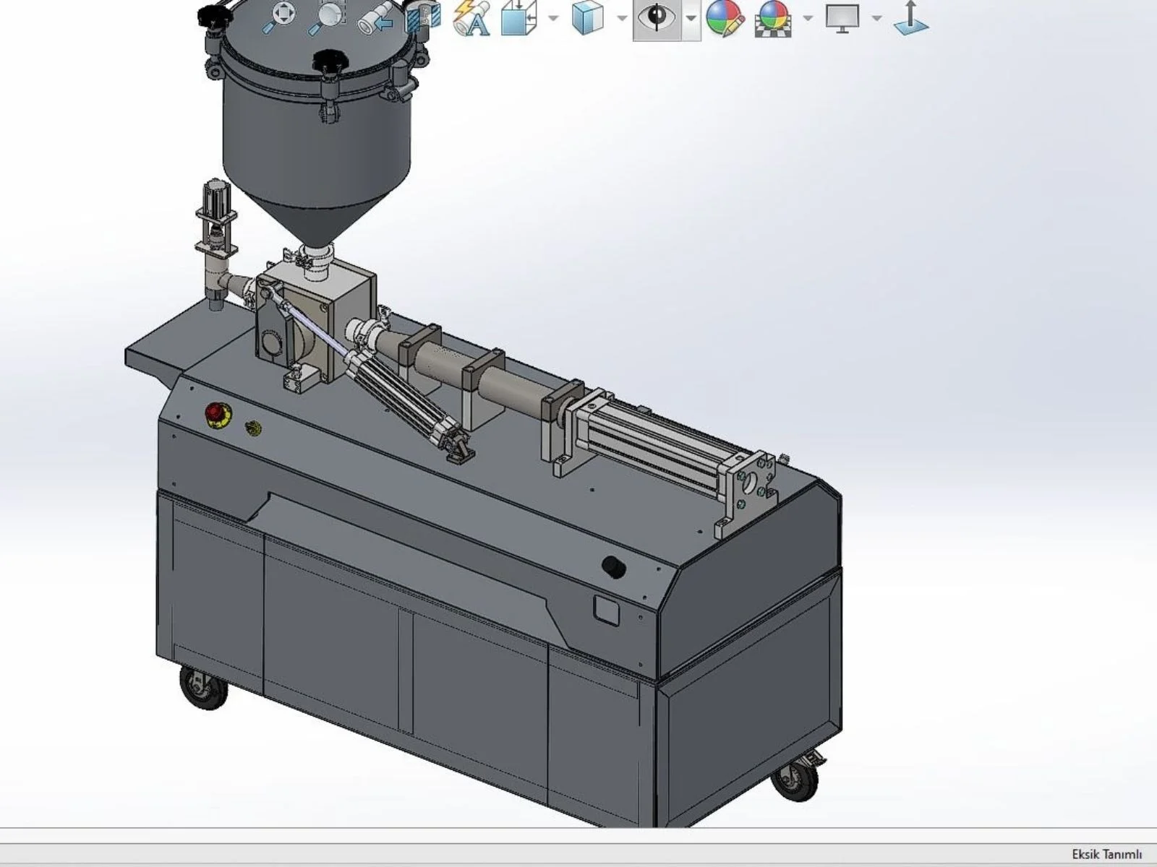
Task: Click the View Orientation cube icon
Action: 519,17
